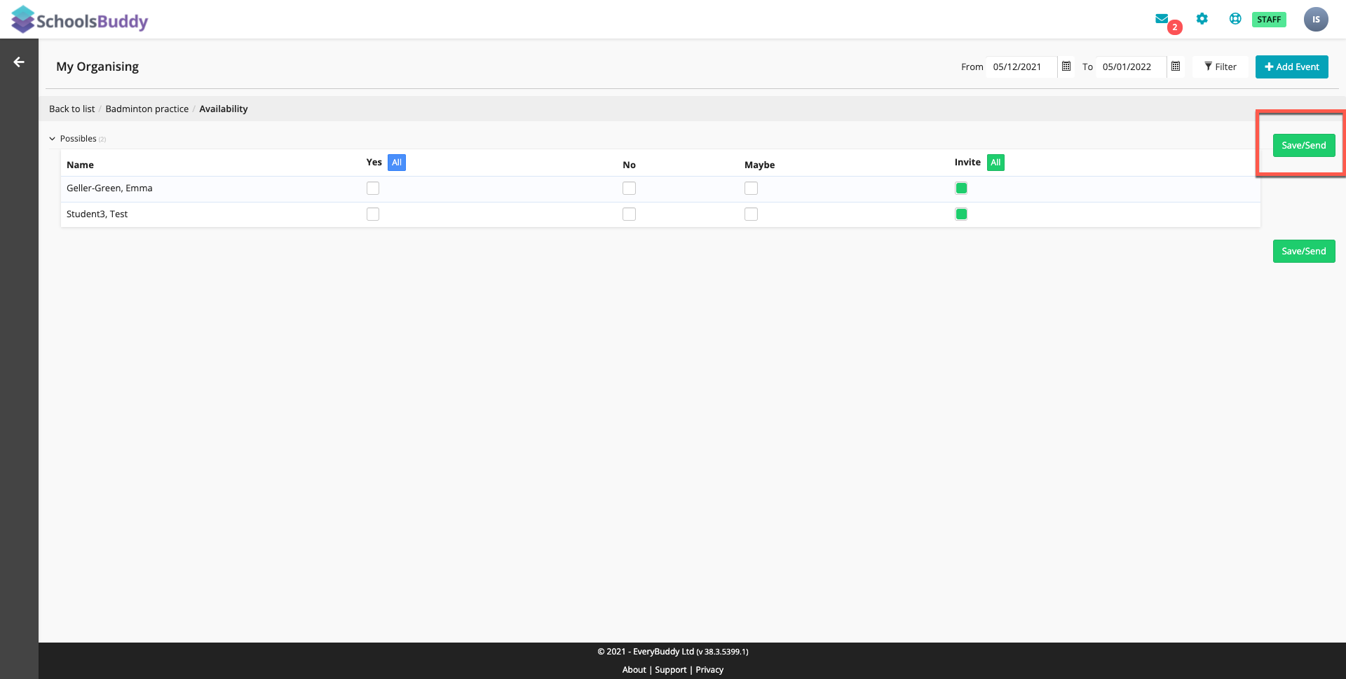Click the name Geller-Green, Emma

click(109, 188)
